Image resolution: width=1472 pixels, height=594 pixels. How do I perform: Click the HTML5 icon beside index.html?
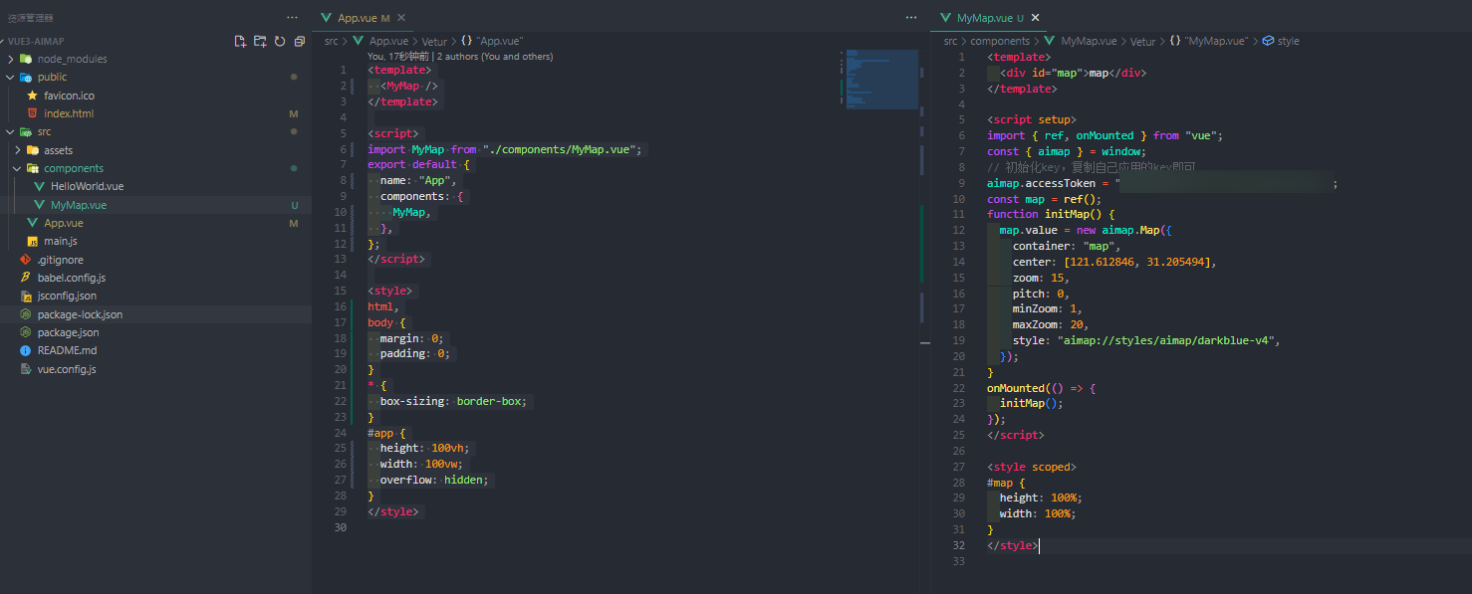coord(33,113)
